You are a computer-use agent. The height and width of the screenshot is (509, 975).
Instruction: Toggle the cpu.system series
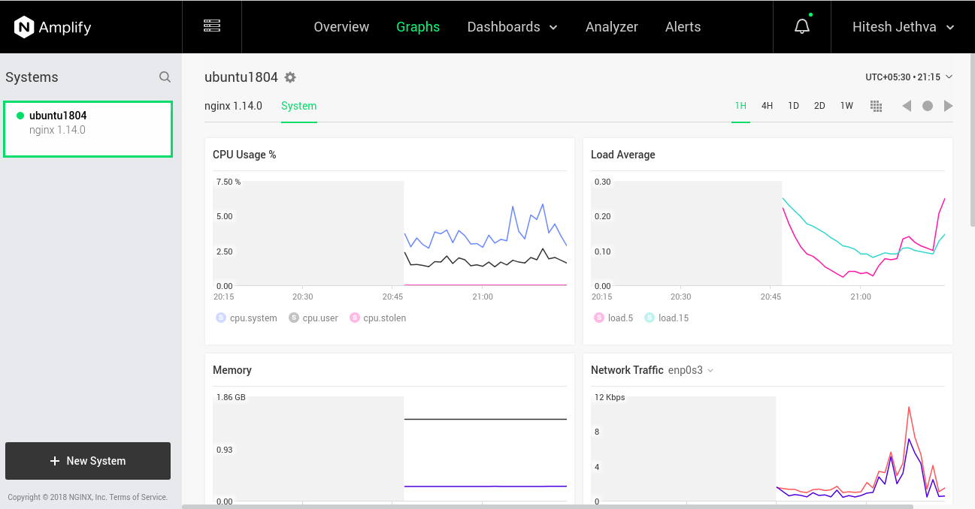click(246, 318)
